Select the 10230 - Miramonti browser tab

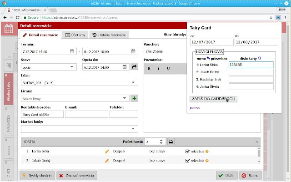(x=26, y=10)
